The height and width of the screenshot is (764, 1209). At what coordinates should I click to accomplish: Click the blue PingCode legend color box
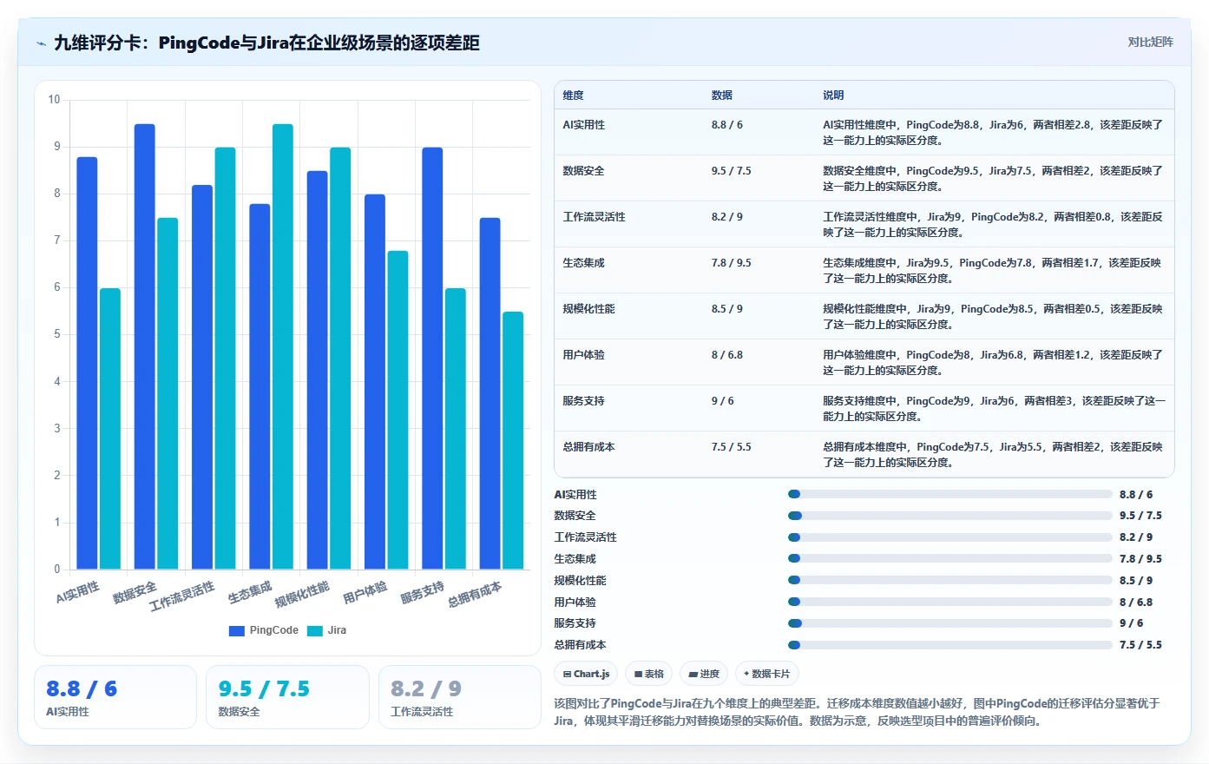[x=237, y=631]
